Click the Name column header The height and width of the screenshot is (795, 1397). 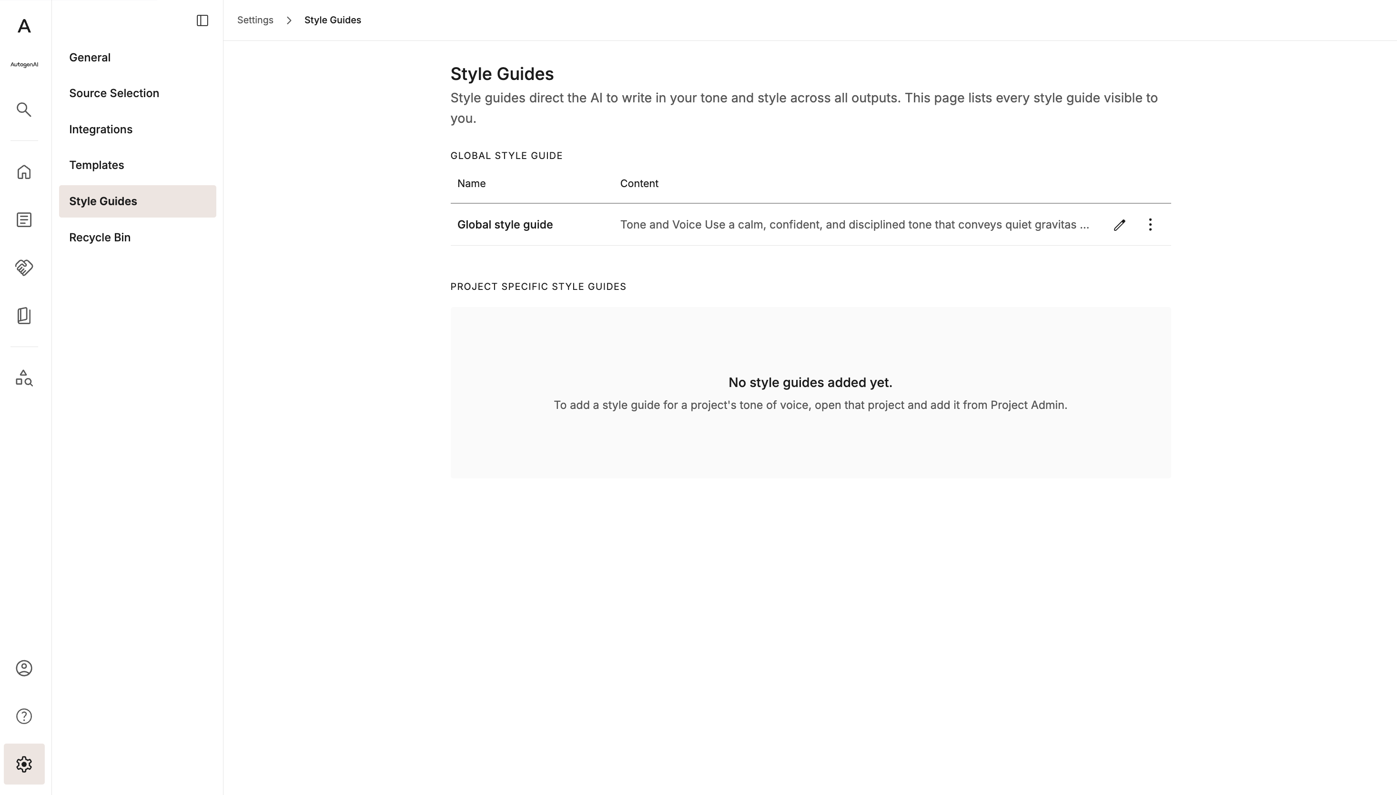tap(472, 183)
